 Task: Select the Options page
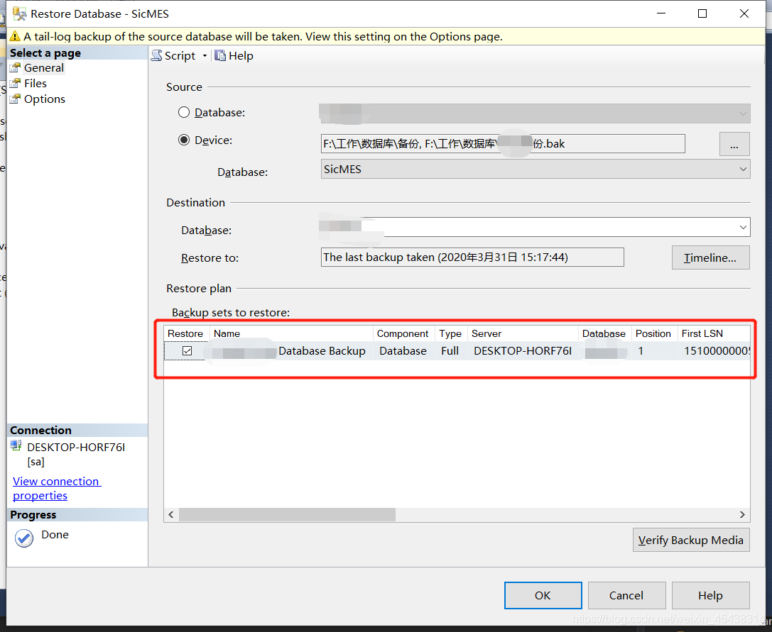point(44,99)
